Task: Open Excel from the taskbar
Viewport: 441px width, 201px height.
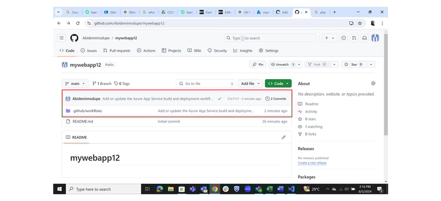Action: (270, 189)
